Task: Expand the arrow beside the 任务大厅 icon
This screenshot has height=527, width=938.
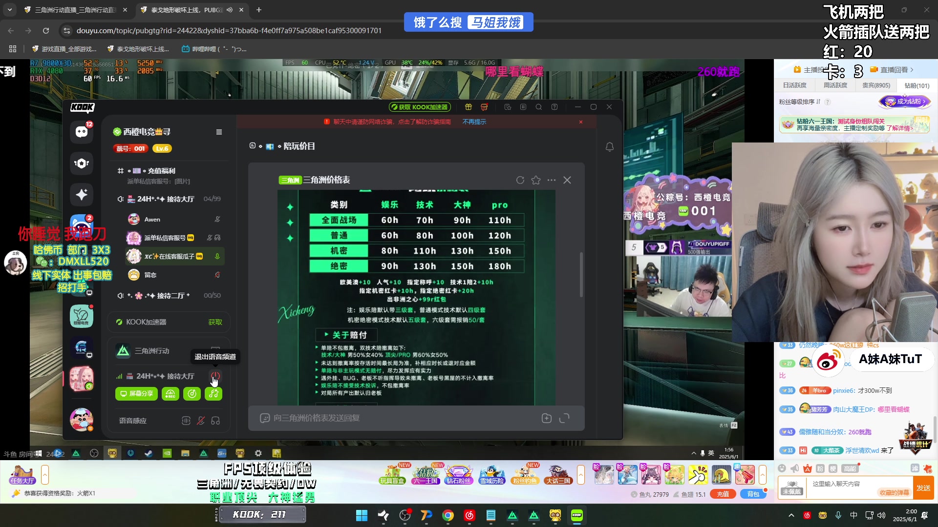Action: click(x=45, y=475)
